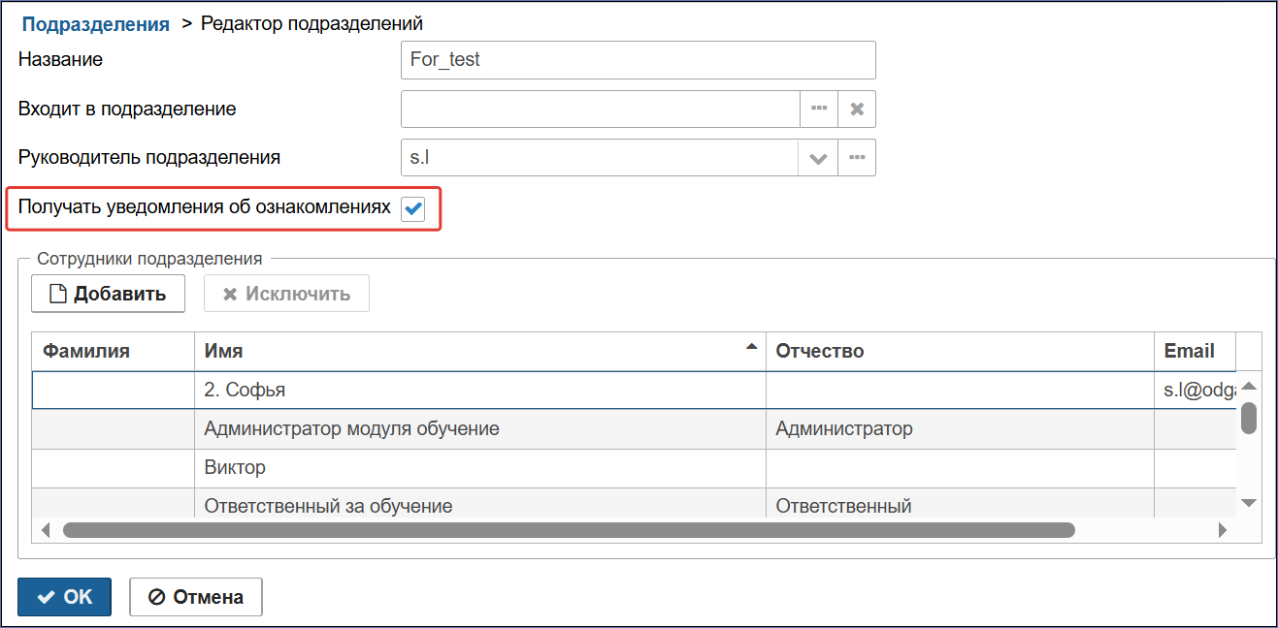Go to the Подразделения breadcrumb link

[96, 24]
